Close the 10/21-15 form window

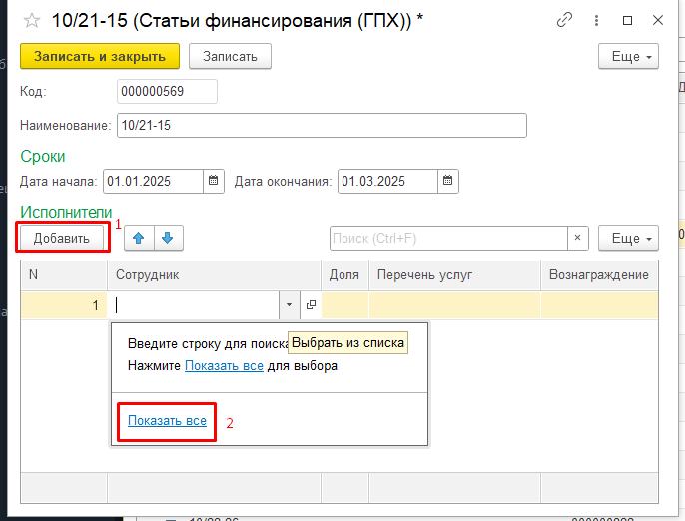[657, 20]
